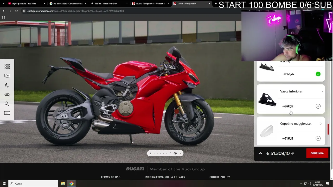Select the first view dot in carousel
Image resolution: width=333 pixels, height=187 pixels.
coord(150,153)
